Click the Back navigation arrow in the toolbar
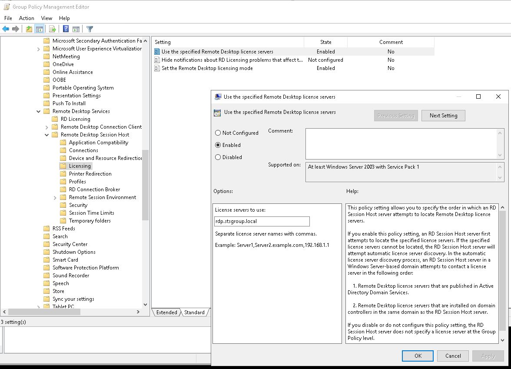Screen dimensions: 511x369 6,29
